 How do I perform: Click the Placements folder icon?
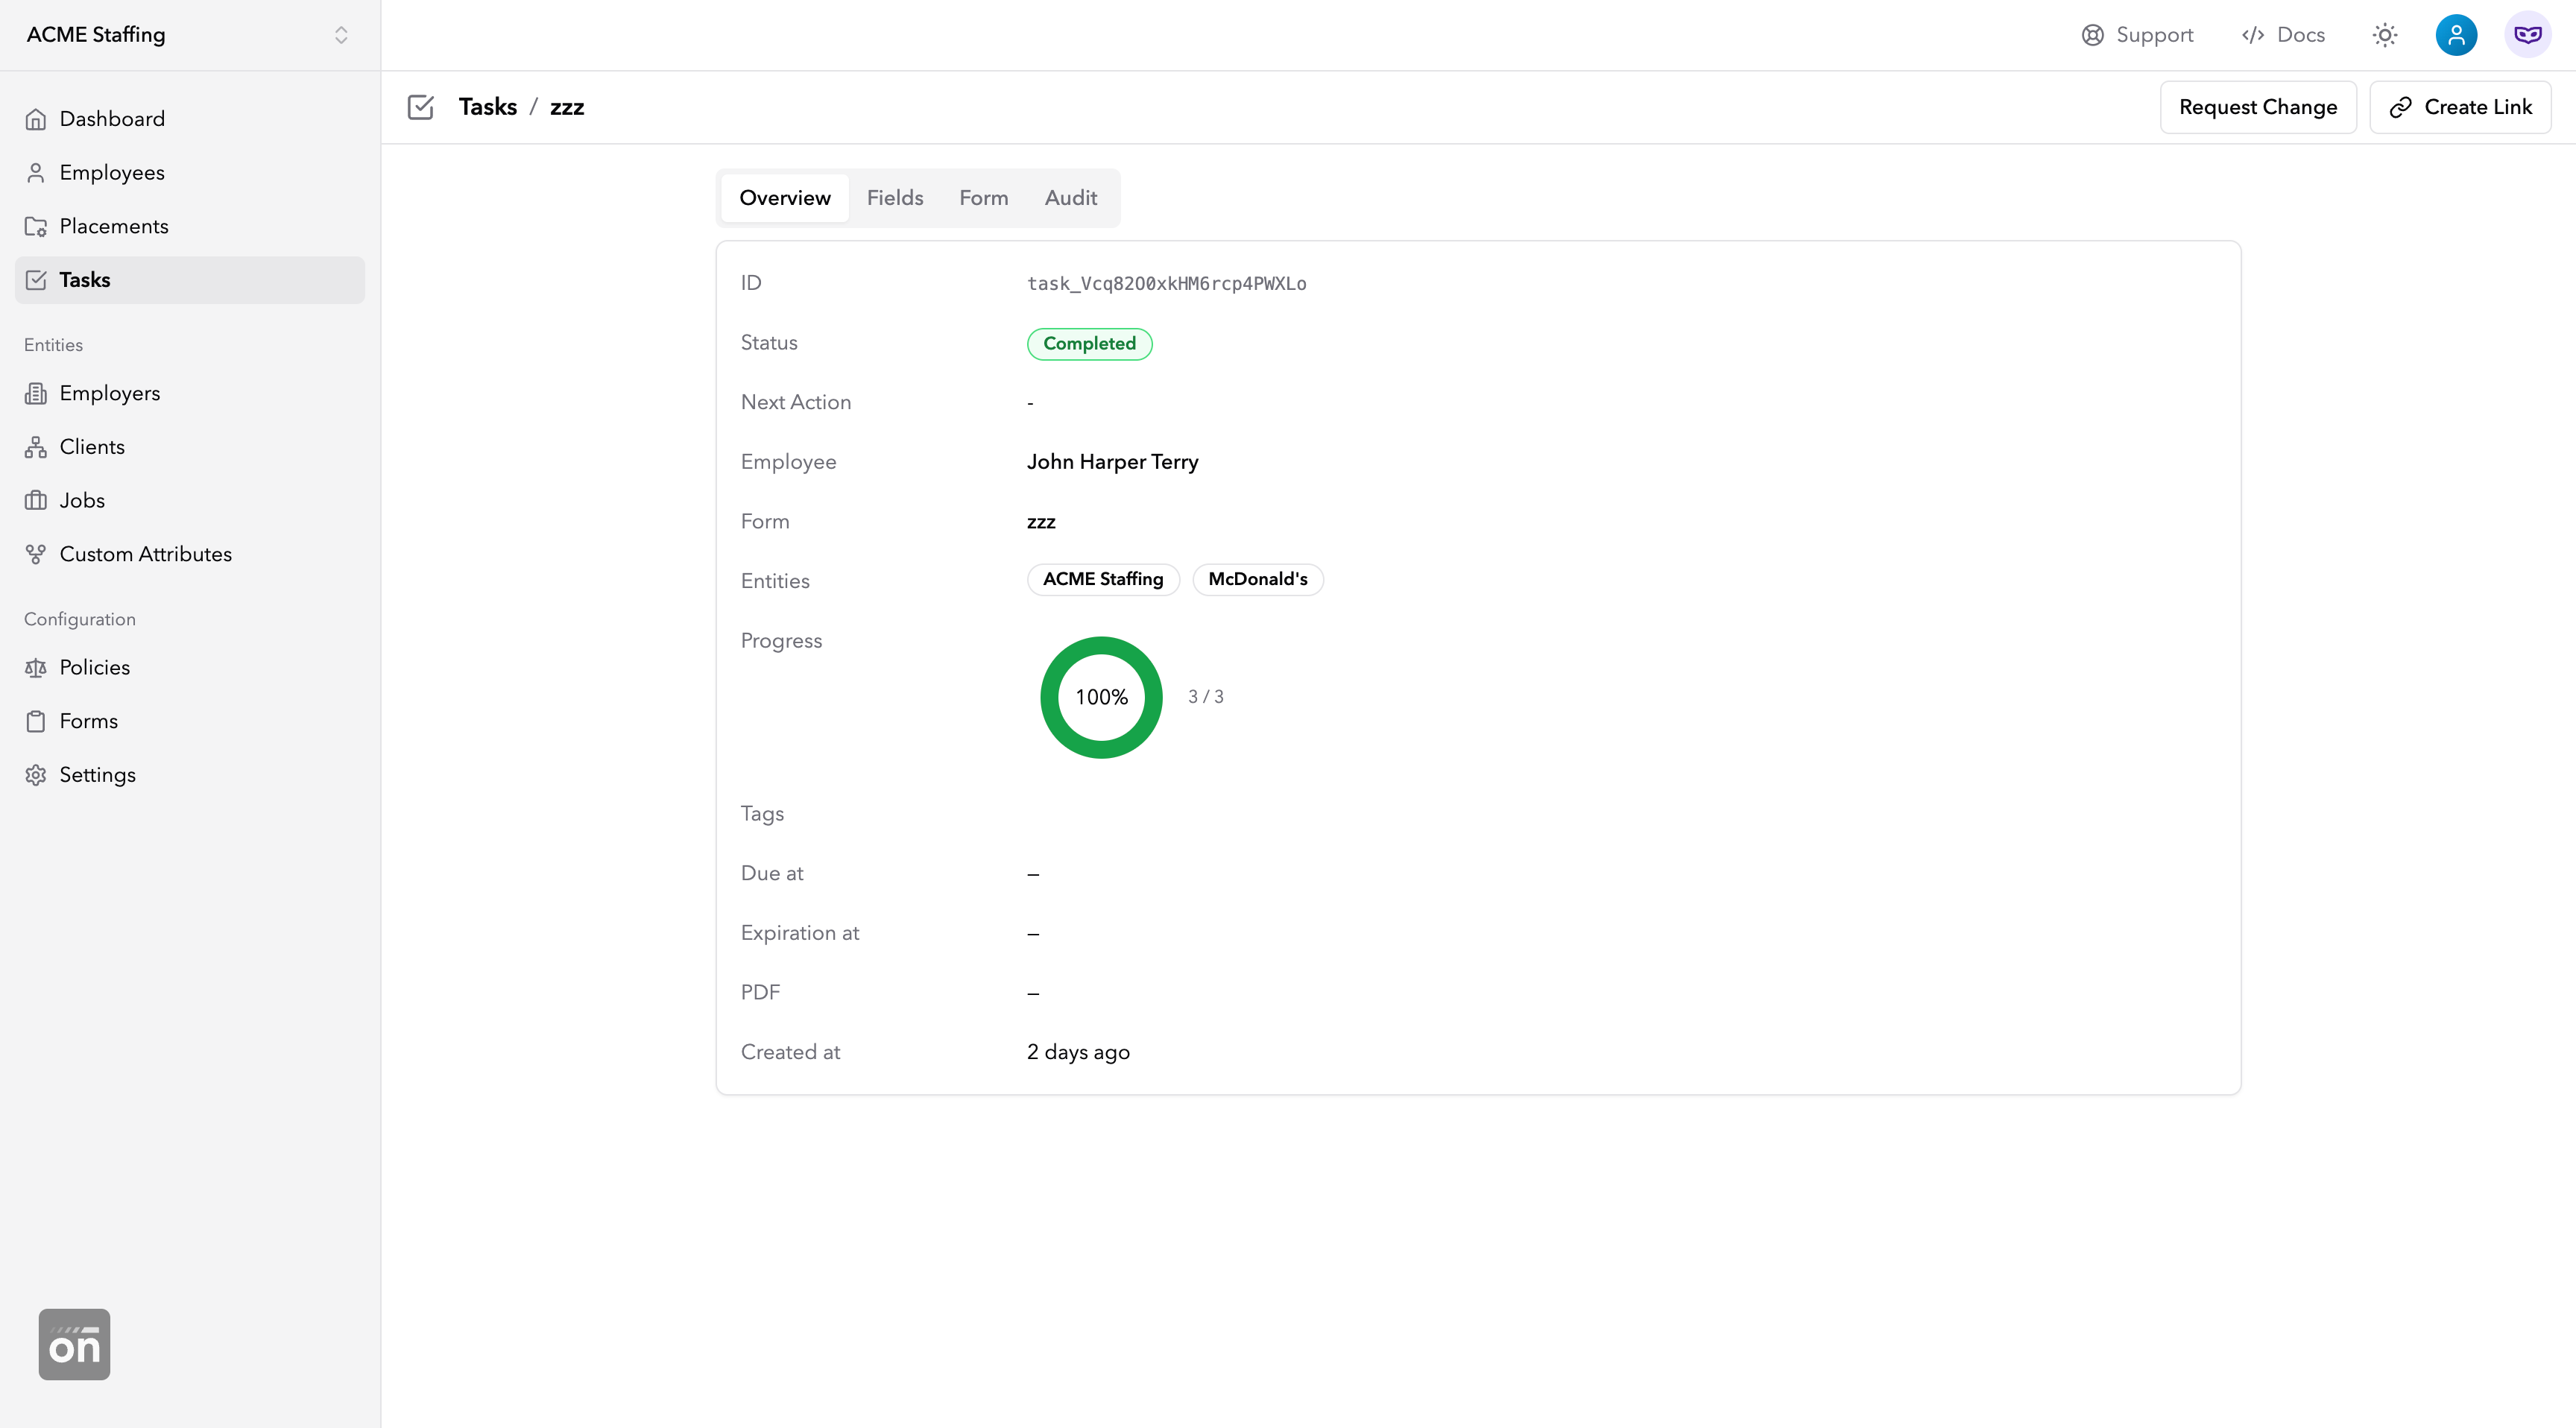(x=36, y=226)
